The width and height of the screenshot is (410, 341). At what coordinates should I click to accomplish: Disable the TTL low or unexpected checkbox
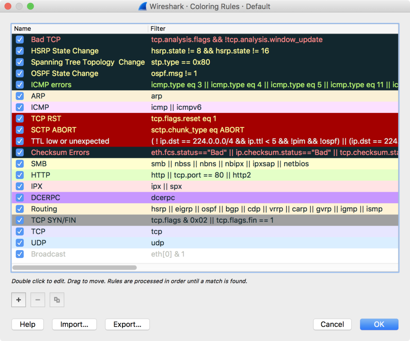point(20,141)
